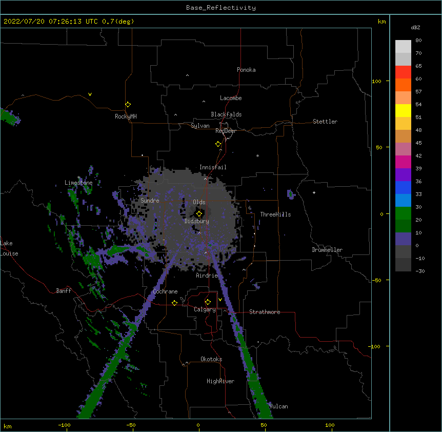Click the Limestone label

tap(78, 183)
